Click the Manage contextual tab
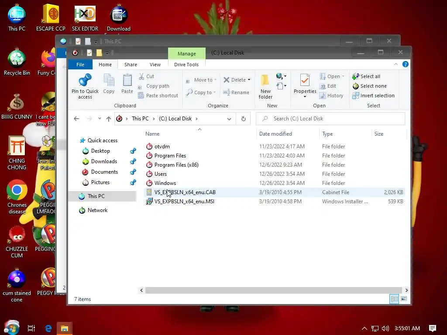 (187, 54)
